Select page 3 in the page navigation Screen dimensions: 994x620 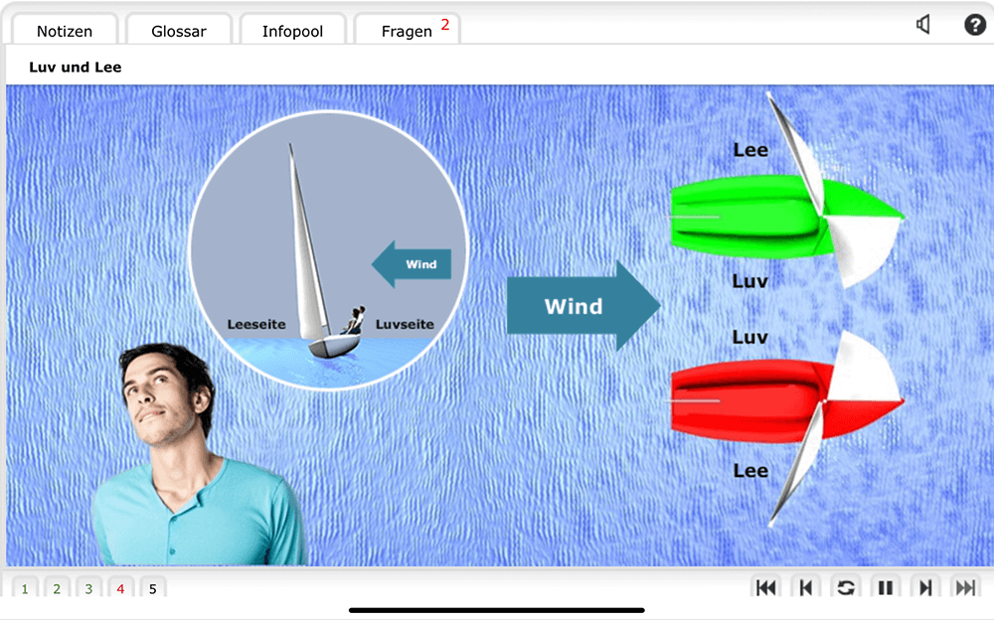tap(88, 588)
